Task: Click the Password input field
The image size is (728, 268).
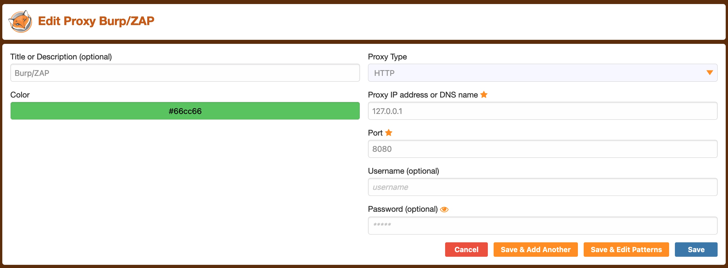Action: 542,225
